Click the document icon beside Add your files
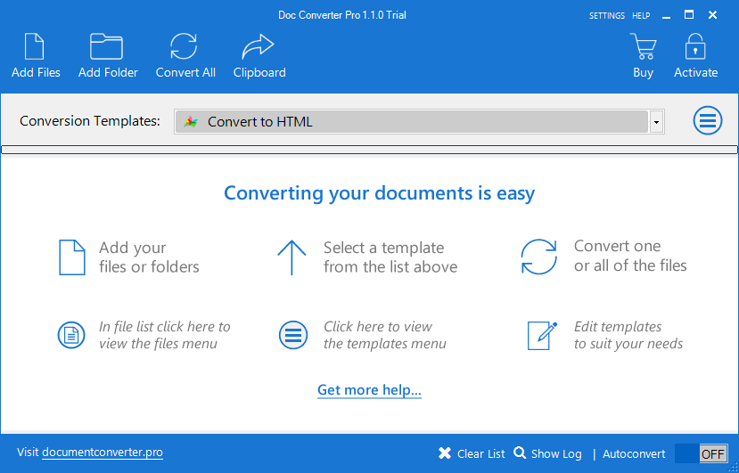This screenshot has width=739, height=473. [72, 257]
